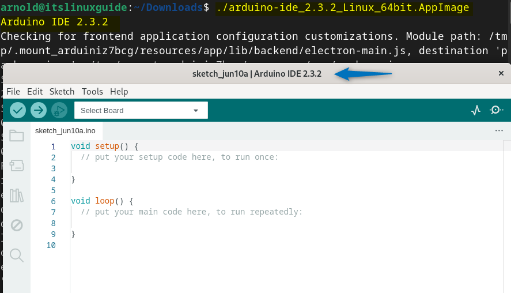Open the Library Manager panel
The height and width of the screenshot is (293, 511).
(17, 196)
